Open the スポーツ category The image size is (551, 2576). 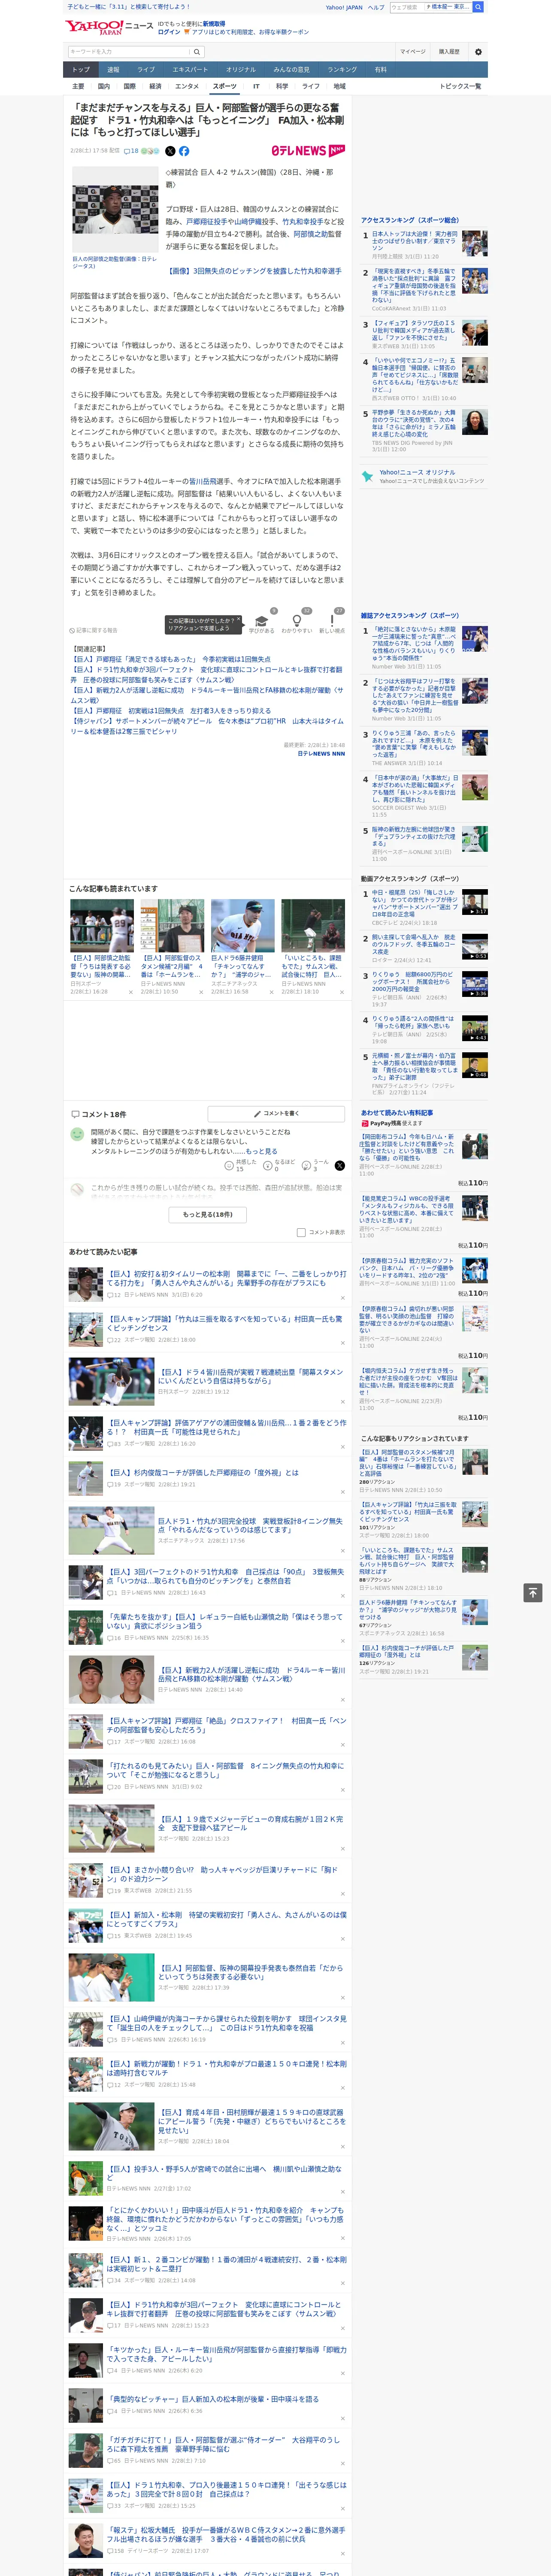click(225, 86)
